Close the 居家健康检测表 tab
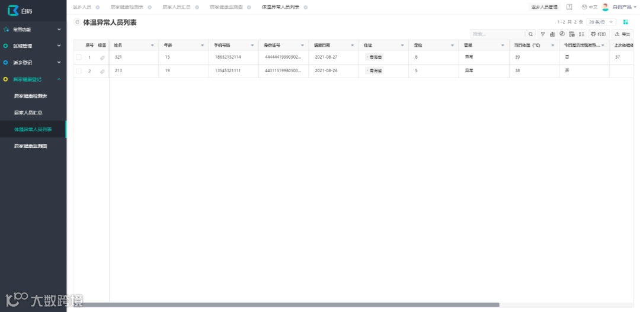The height and width of the screenshot is (312, 640). coord(149,7)
